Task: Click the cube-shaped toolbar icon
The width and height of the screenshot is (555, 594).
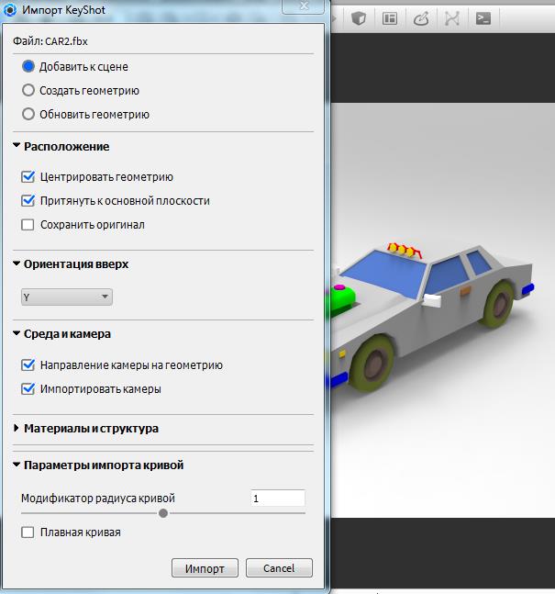Action: (x=360, y=17)
